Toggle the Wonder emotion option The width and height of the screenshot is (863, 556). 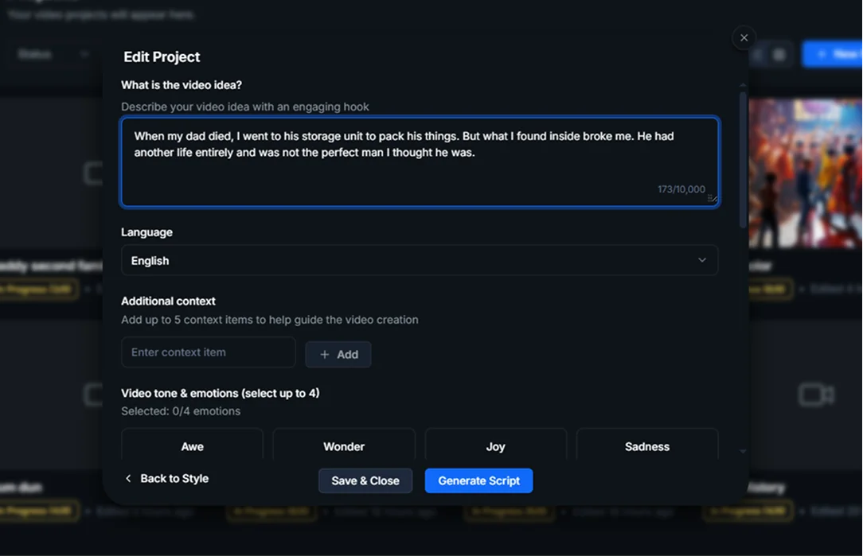(344, 446)
